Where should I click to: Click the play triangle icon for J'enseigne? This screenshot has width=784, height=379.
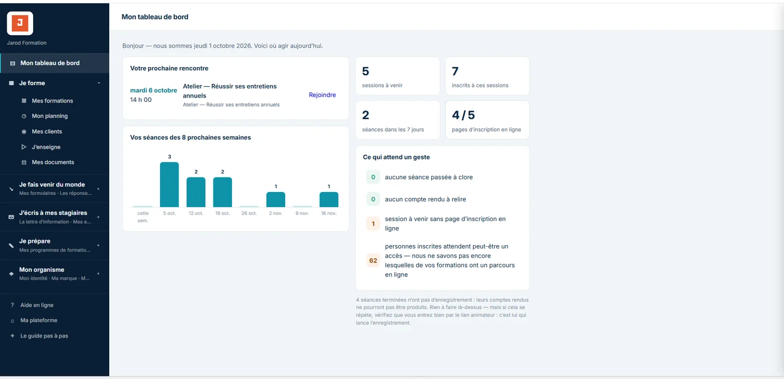click(24, 147)
